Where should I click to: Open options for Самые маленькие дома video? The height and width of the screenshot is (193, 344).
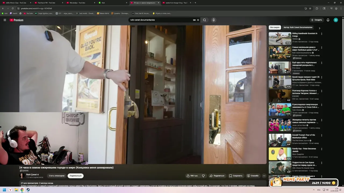(x=321, y=47)
